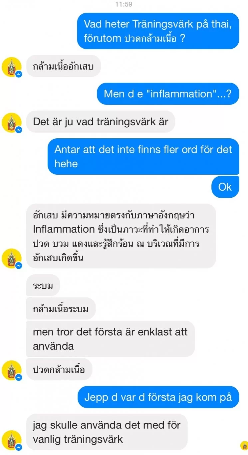Select the "Det är ju vad träningsvärk är" bubble

(101, 122)
